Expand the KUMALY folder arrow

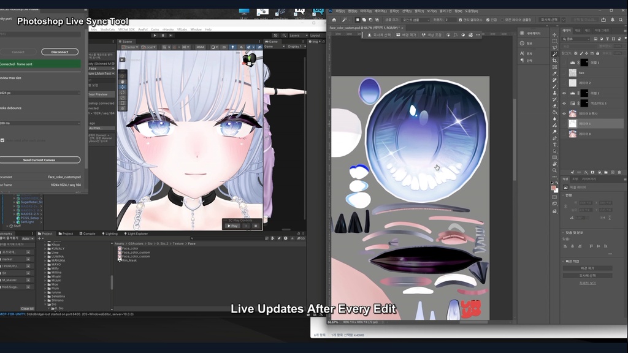45,249
